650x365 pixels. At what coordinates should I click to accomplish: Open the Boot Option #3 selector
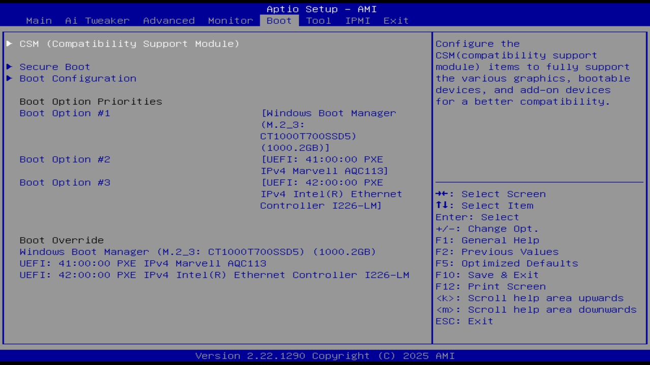[64, 182]
